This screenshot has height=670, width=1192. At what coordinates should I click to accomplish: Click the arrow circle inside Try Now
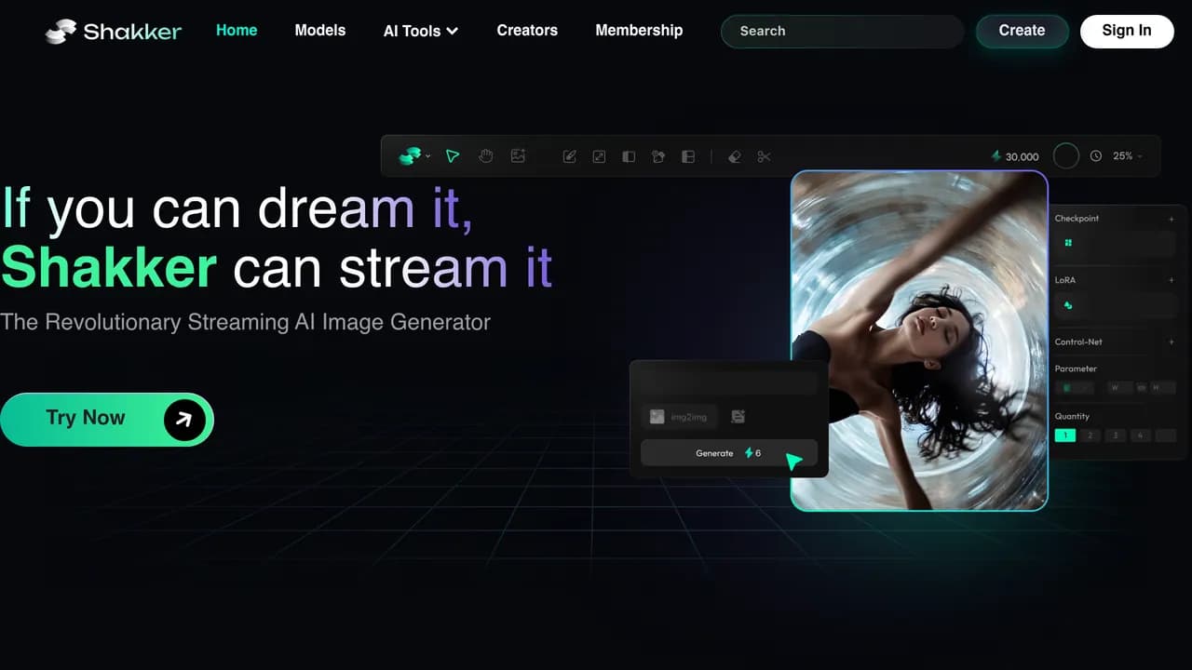tap(184, 420)
